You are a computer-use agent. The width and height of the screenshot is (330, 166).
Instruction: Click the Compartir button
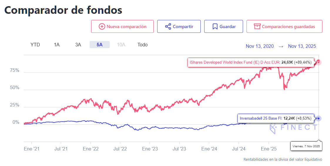click(179, 26)
